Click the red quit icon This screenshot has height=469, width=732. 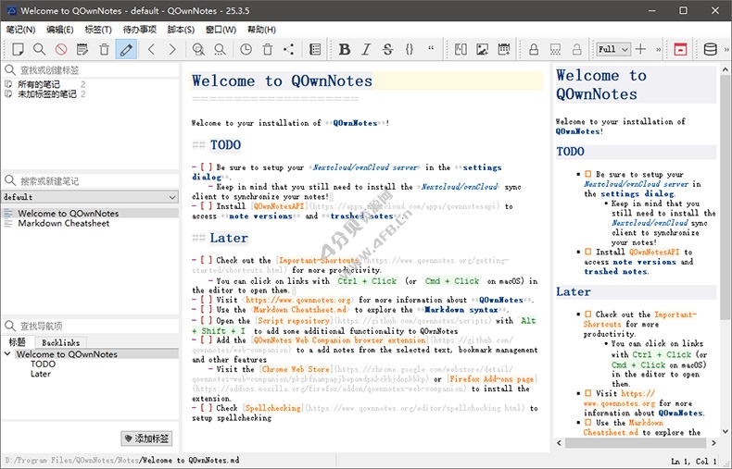click(x=680, y=49)
